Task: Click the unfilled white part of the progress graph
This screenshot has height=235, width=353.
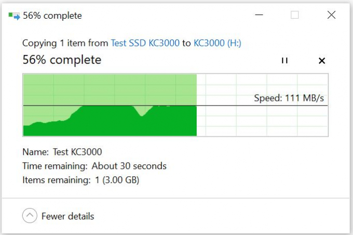Action: click(262, 117)
